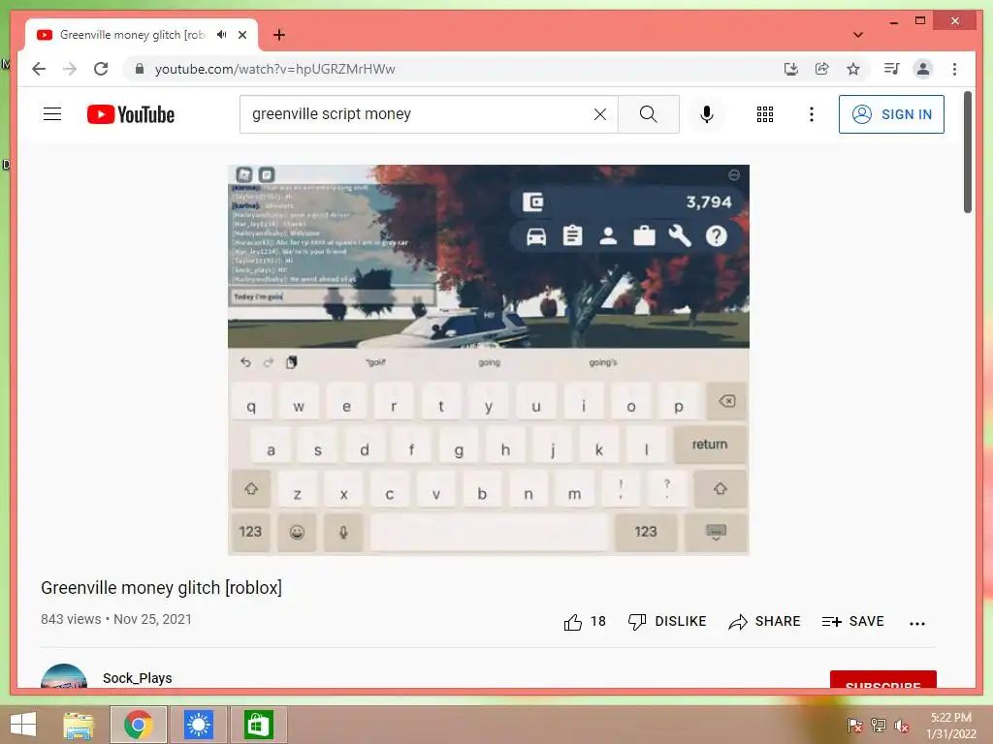Screen dimensions: 993x744
Task: Go to the YouTube home via the logo
Action: click(x=131, y=114)
